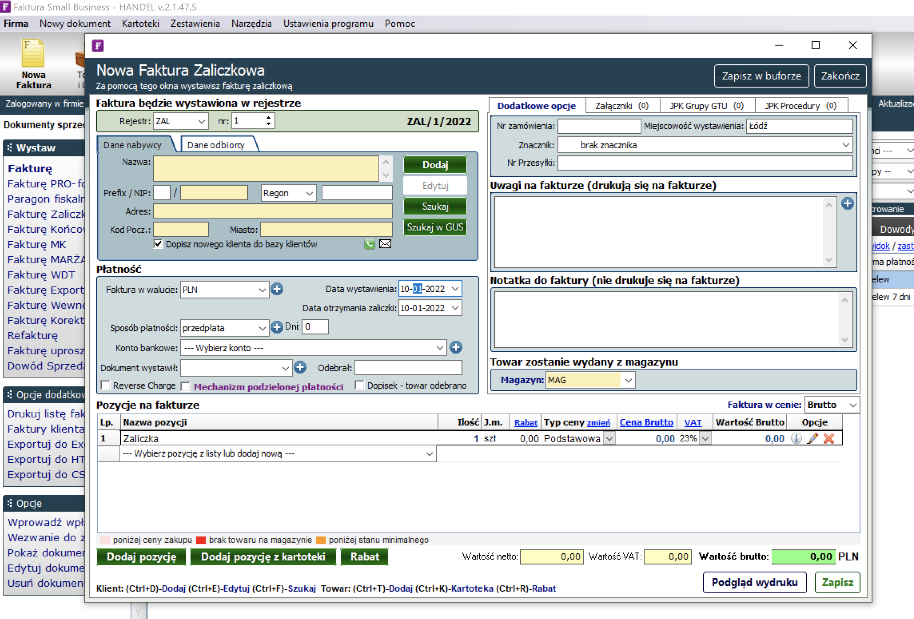Open Faktura w walucie PLN dropdown
914x619 pixels.
pos(262,290)
